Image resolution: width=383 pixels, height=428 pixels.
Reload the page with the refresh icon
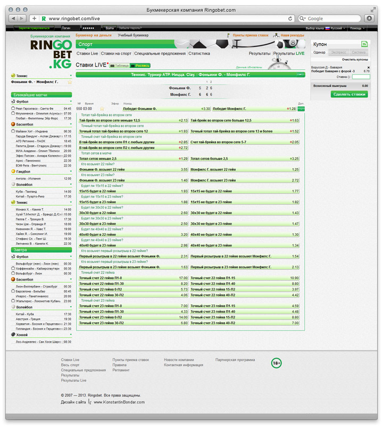coord(290,18)
